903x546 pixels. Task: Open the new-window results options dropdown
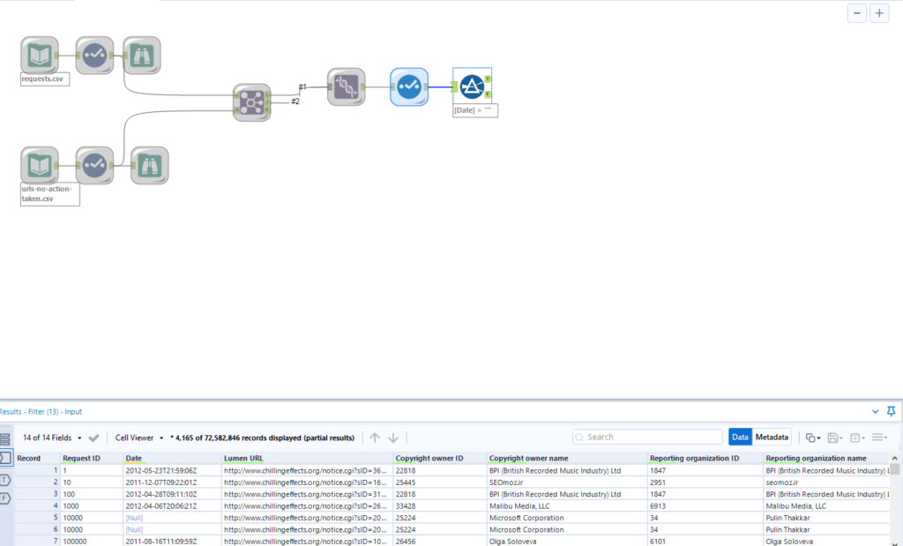point(857,438)
